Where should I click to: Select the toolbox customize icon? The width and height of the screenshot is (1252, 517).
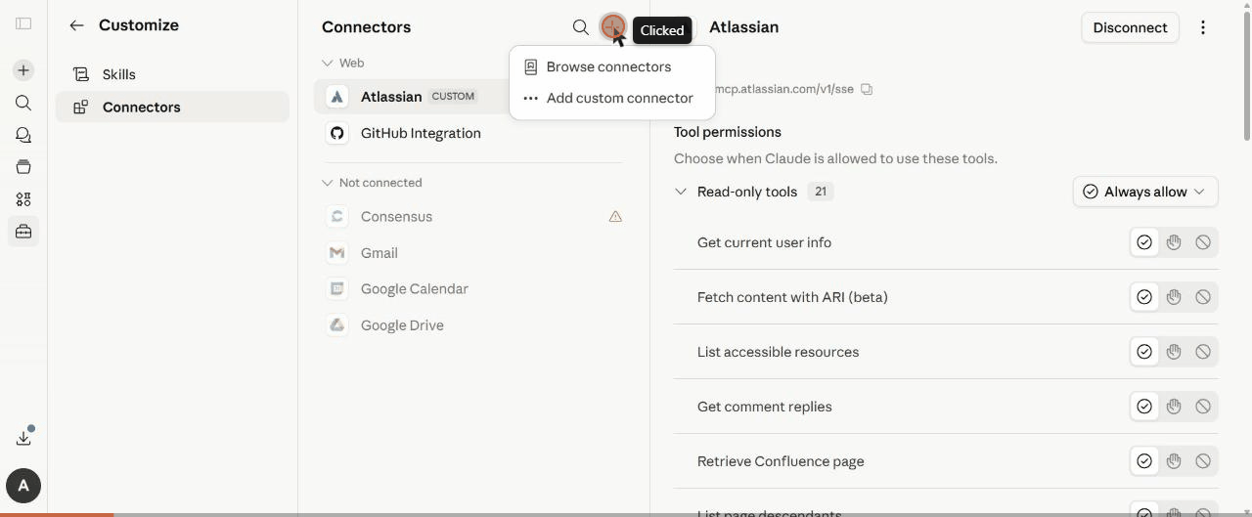23,232
